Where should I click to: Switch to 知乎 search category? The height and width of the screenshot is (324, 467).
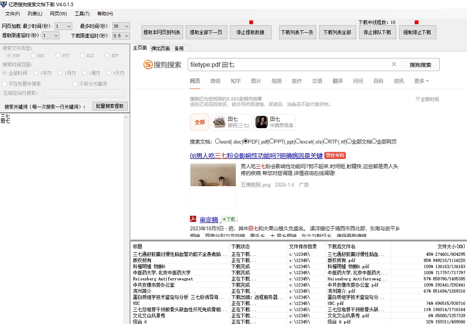coord(236,81)
